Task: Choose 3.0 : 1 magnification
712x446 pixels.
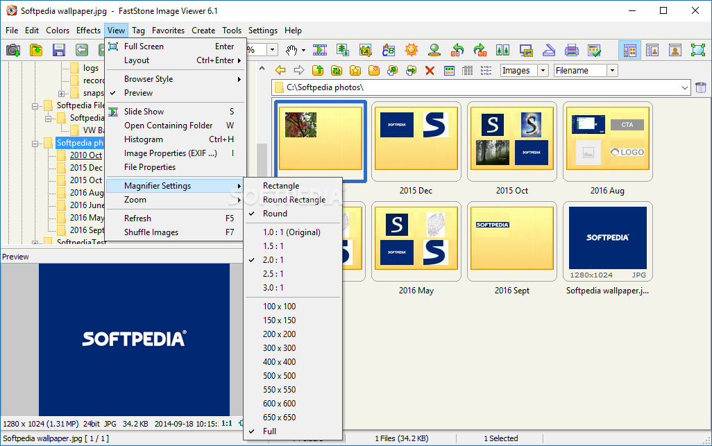Action: (x=293, y=288)
